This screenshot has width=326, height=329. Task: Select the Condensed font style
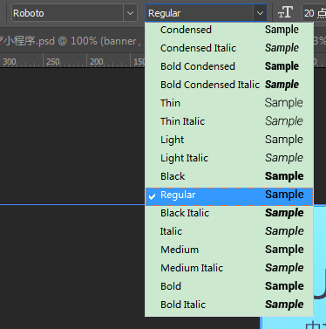point(229,30)
